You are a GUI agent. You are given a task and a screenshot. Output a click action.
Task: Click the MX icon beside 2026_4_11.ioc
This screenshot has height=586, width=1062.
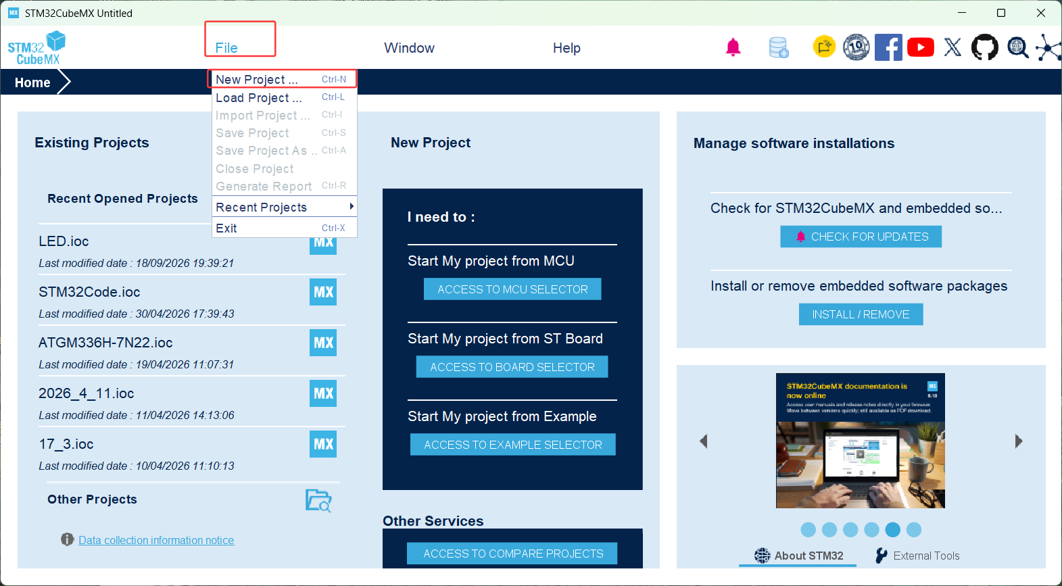click(x=323, y=393)
